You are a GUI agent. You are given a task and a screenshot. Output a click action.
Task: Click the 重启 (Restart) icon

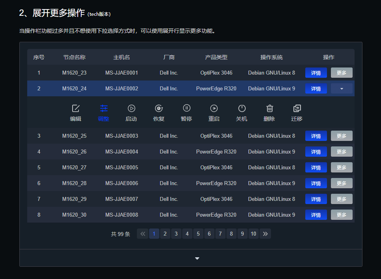[214, 109]
